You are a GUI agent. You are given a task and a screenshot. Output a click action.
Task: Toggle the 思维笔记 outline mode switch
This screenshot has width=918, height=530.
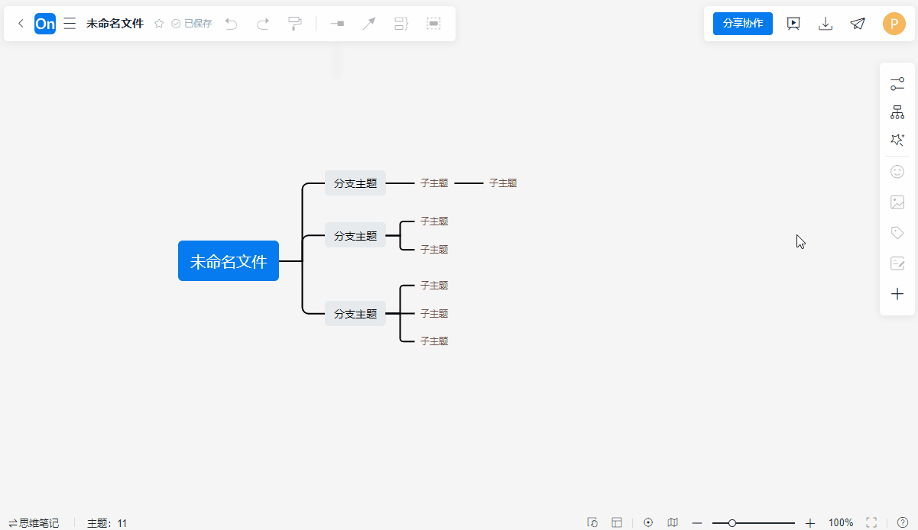pos(34,523)
